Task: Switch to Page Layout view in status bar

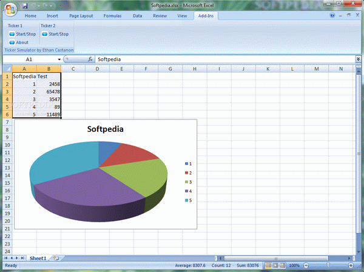Action: (277, 266)
